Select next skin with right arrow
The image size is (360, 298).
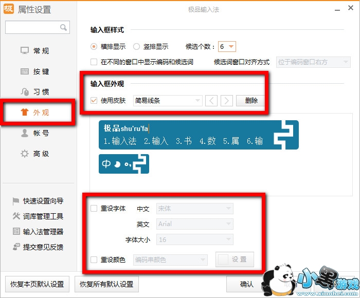pos(227,101)
